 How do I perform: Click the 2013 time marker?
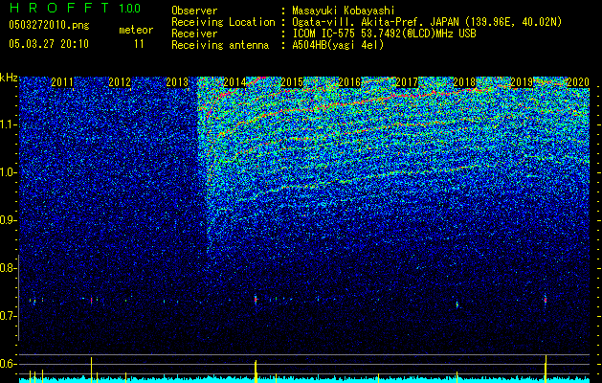click(x=177, y=82)
